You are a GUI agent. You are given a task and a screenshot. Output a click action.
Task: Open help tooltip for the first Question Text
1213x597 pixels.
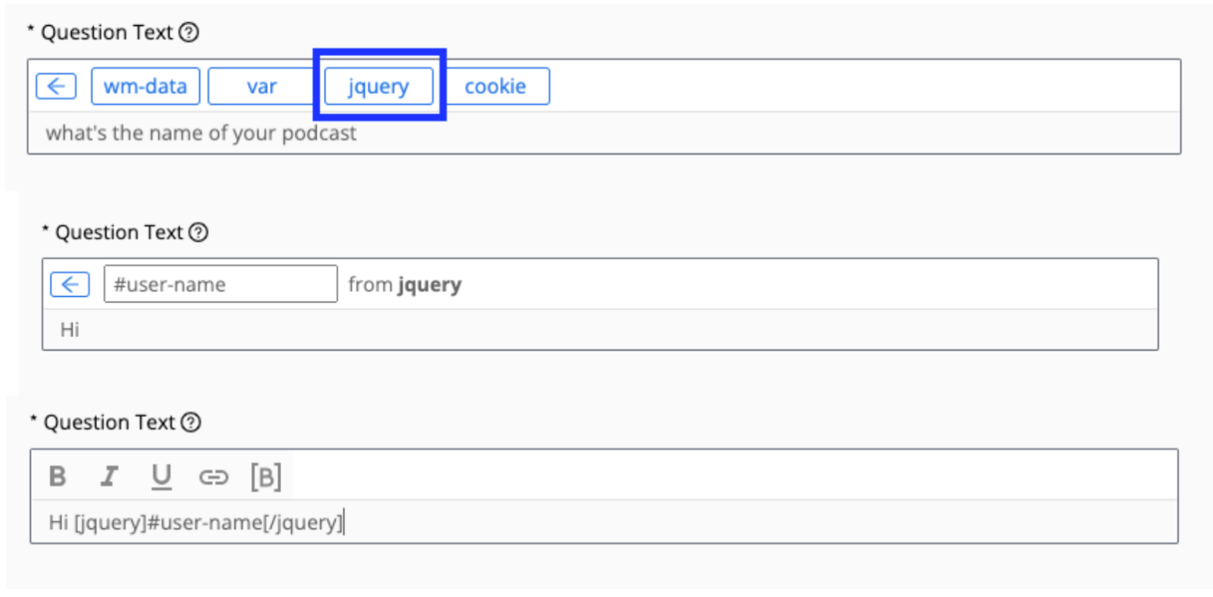(190, 32)
